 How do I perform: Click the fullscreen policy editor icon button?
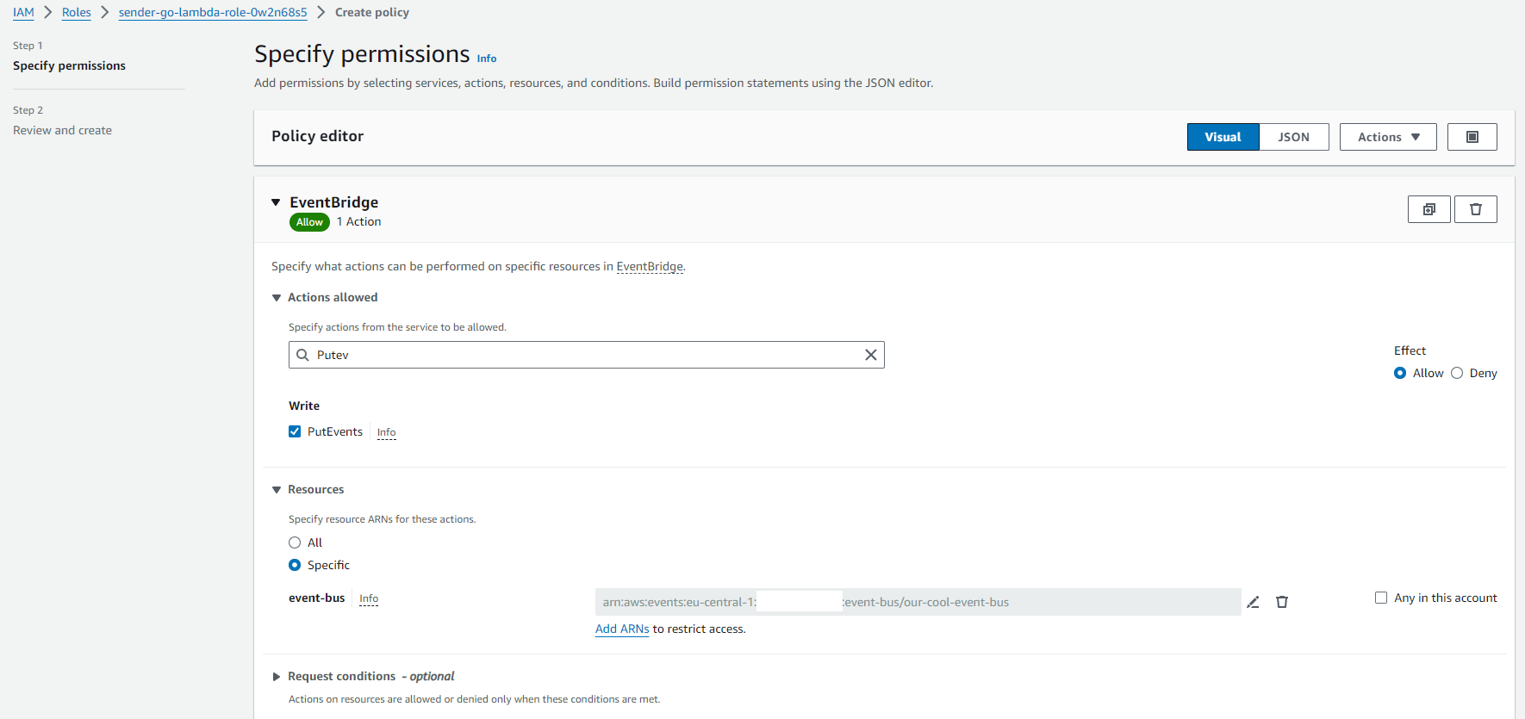tap(1472, 137)
